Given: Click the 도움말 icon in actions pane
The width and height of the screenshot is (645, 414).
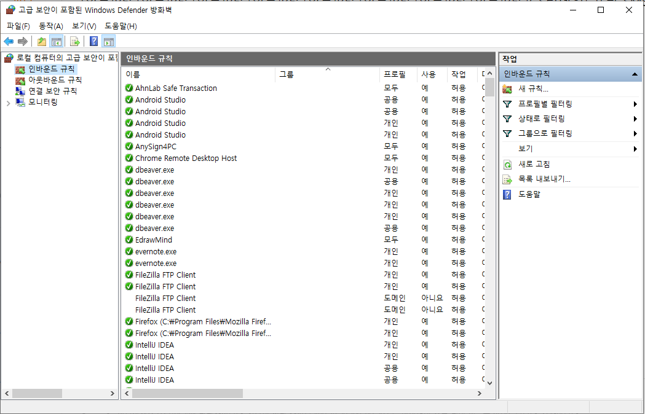Looking at the screenshot, I should pos(507,195).
